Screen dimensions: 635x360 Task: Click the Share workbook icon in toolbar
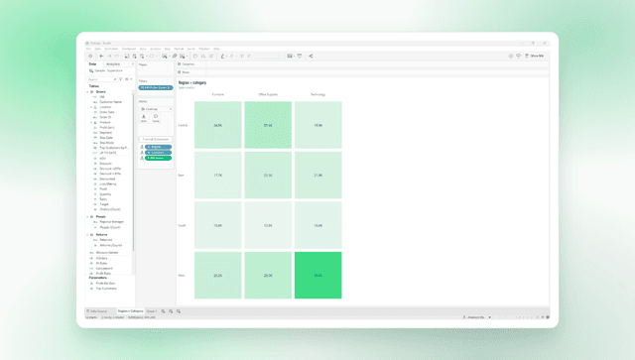click(311, 56)
